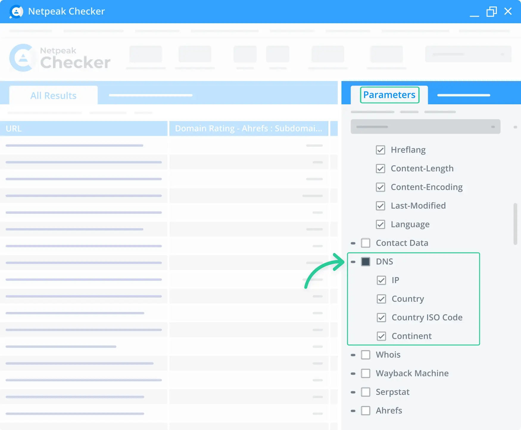Disable the Country ISO Code checkbox
This screenshot has width=521, height=430.
[x=381, y=318]
